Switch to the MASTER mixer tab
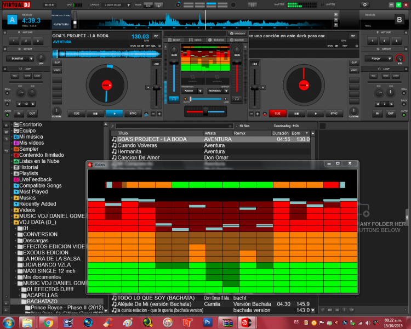411x329 pixels. (238, 40)
